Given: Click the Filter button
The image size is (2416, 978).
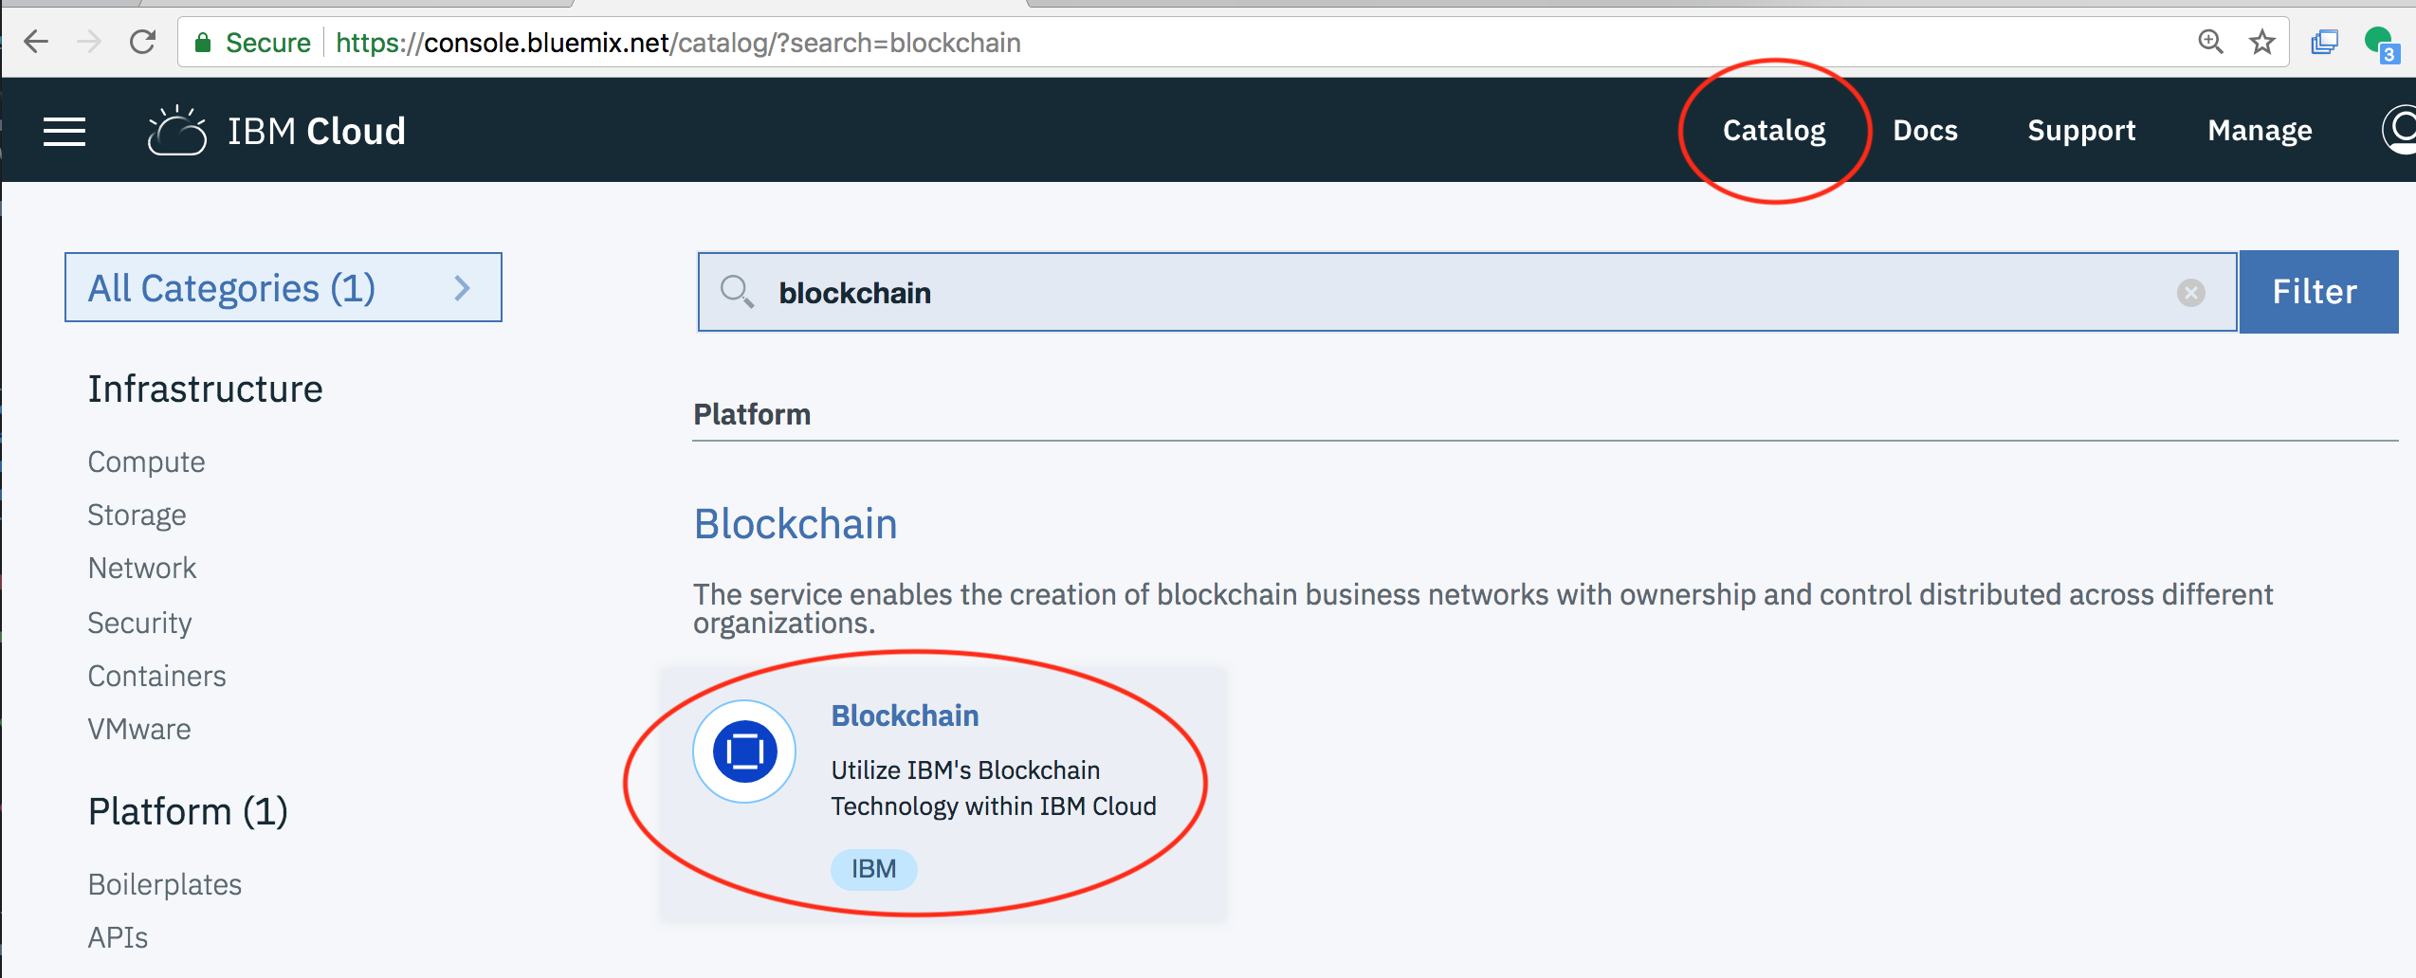Looking at the screenshot, I should click(2318, 292).
